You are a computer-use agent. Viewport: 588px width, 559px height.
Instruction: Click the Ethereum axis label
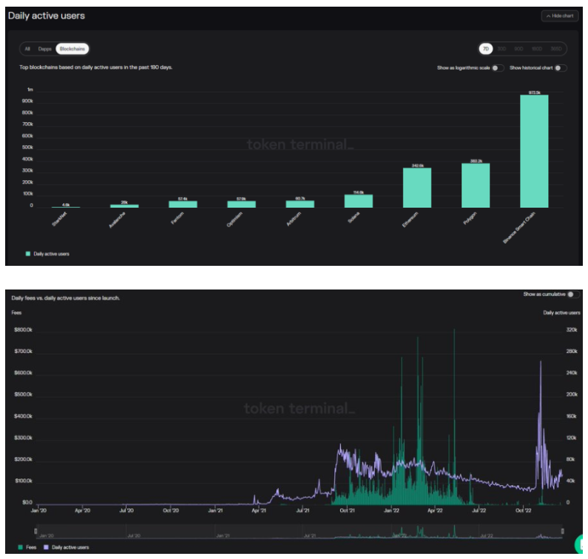(410, 220)
